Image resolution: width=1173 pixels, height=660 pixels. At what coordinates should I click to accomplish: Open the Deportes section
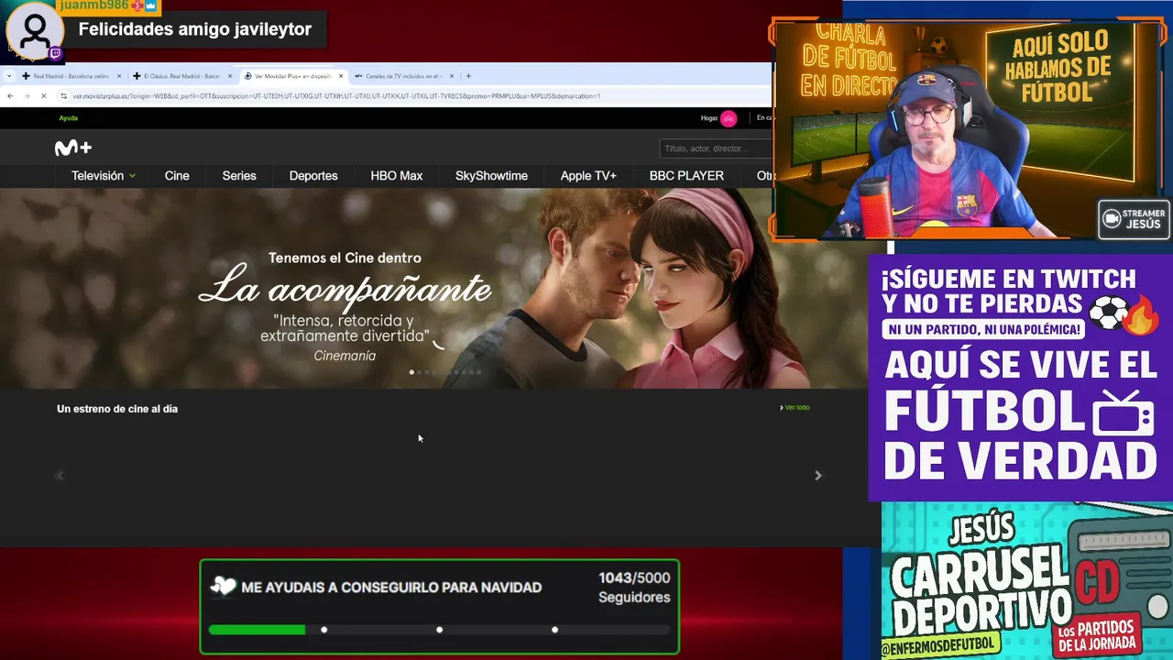[313, 176]
